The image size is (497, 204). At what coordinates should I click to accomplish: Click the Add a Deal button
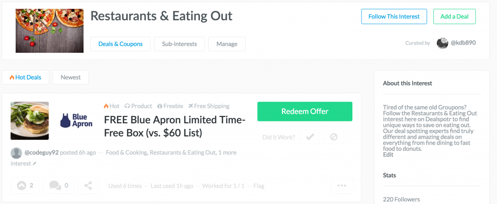pos(454,16)
